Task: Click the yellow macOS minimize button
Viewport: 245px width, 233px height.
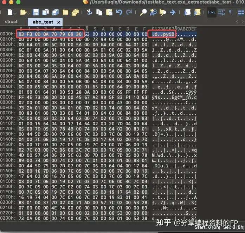Action: coord(11,2)
